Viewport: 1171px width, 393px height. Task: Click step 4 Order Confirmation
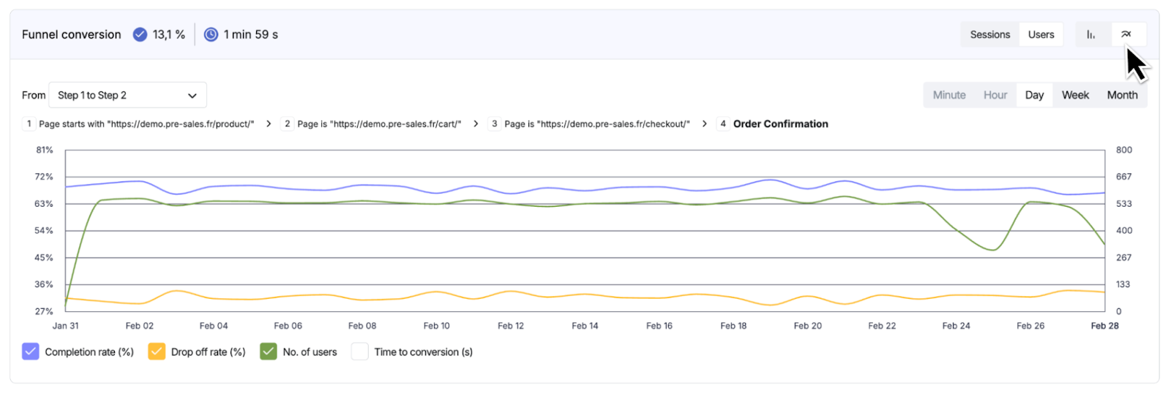[781, 124]
